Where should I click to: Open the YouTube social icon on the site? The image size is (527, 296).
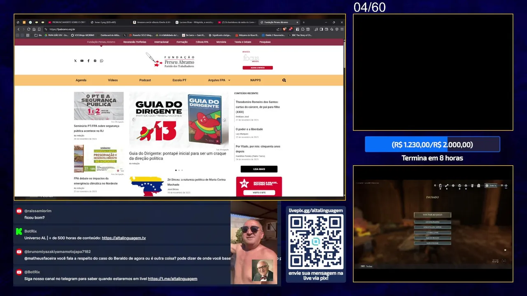pyautogui.click(x=82, y=61)
